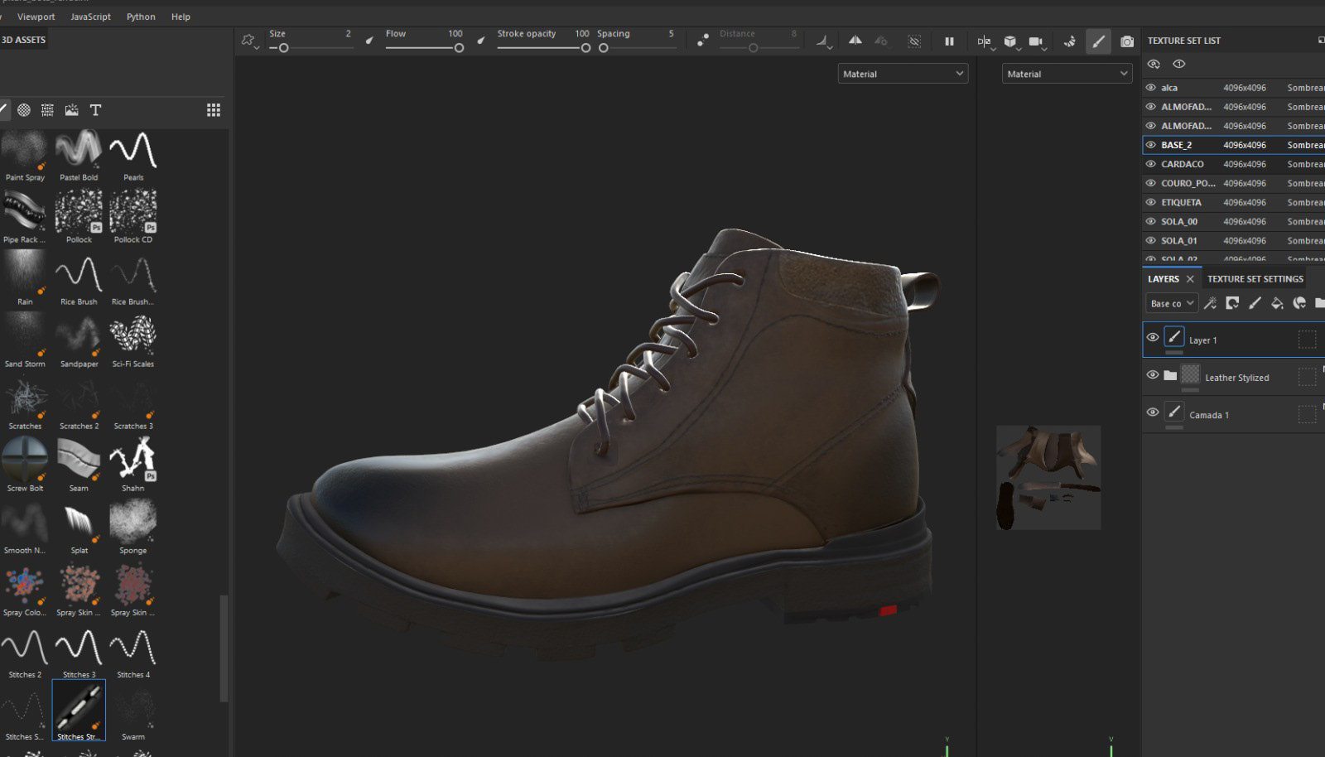The width and height of the screenshot is (1325, 757).
Task: Open the right viewport Material dropdown
Action: [x=1067, y=74]
